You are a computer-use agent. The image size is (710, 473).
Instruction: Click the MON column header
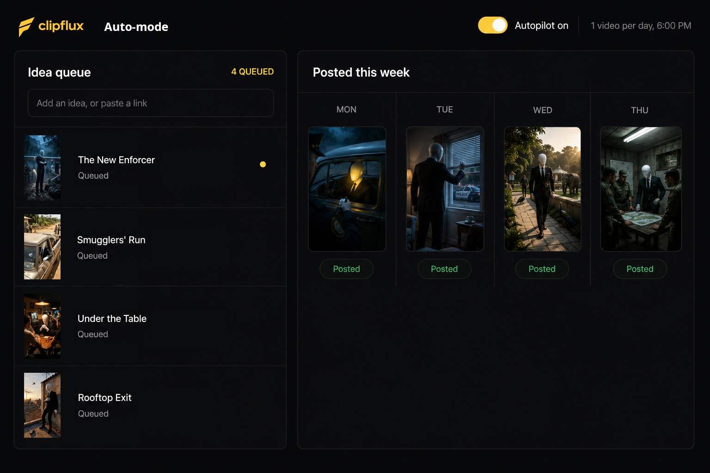point(346,109)
